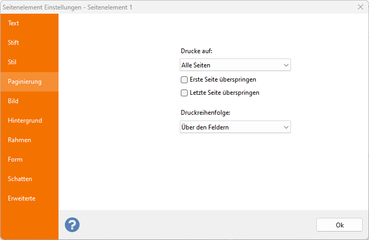This screenshot has height=240, width=369.
Task: Expand the 'Alle Seiten' dropdown
Action: point(235,65)
